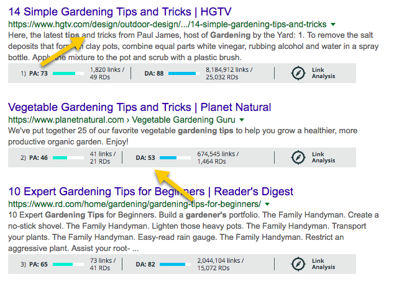
Task: Open Vegetable Gardening Tips Planet Natural link
Action: click(140, 107)
